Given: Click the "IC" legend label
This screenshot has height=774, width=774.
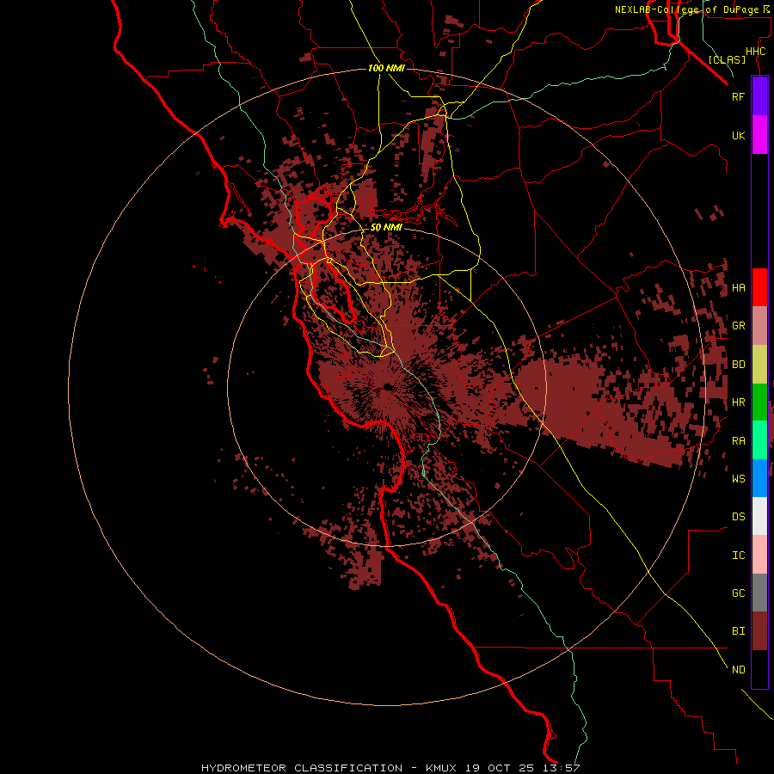Looking at the screenshot, I should (x=739, y=556).
